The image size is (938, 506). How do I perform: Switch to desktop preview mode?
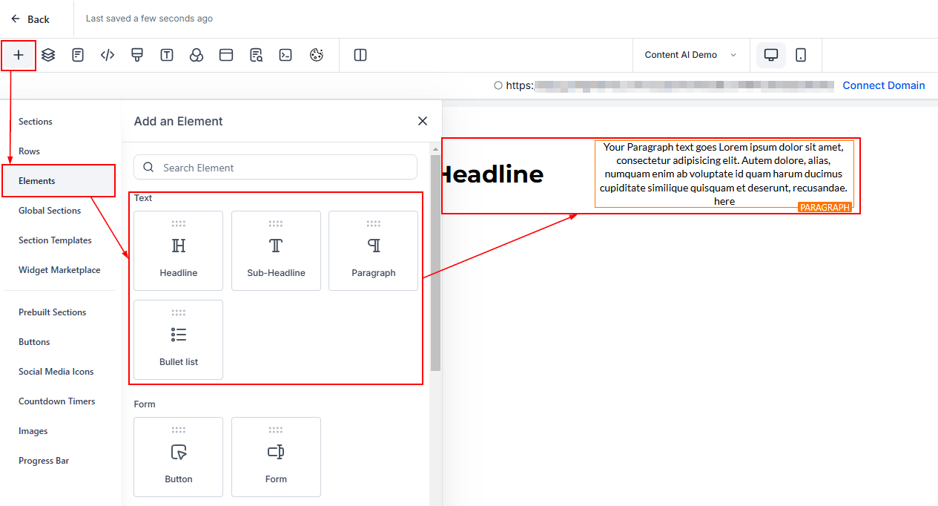point(771,55)
